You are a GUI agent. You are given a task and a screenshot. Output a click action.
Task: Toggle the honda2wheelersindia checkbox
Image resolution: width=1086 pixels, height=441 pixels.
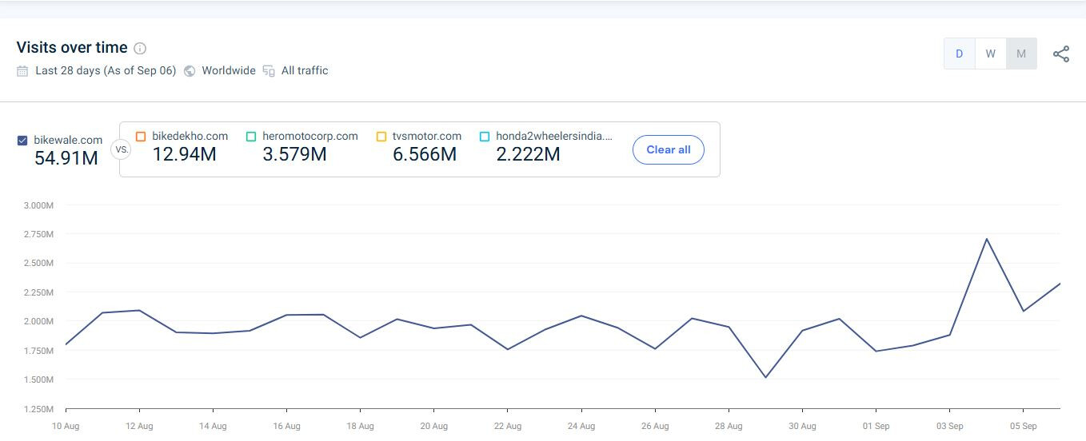485,137
